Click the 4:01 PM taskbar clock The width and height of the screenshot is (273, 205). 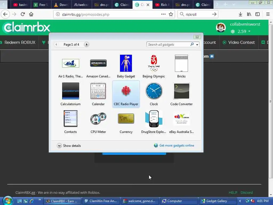263,201
